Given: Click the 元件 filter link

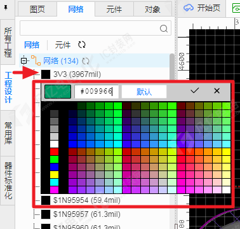Looking at the screenshot, I should 63,45.
